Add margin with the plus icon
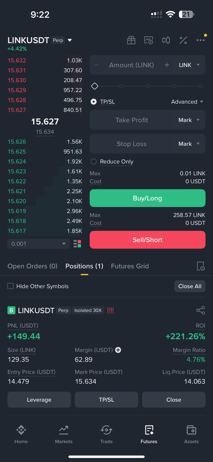The image size is (213, 462). point(118,350)
